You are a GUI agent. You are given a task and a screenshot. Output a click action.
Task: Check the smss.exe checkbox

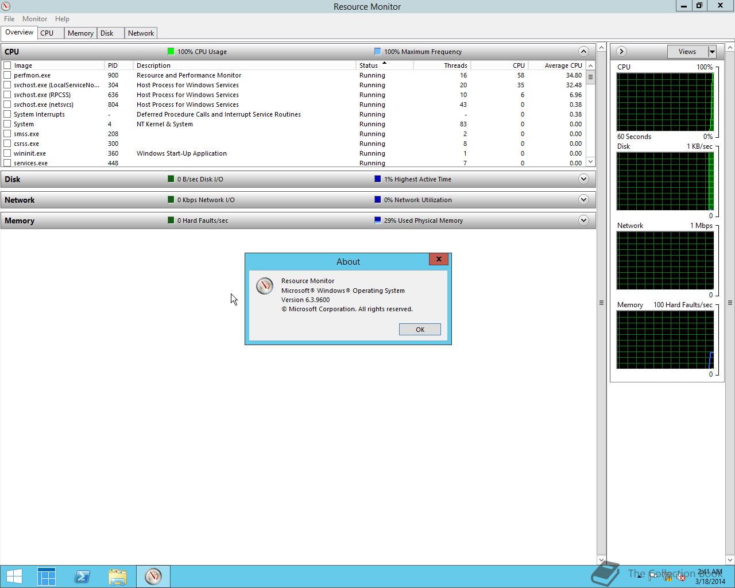[7, 134]
